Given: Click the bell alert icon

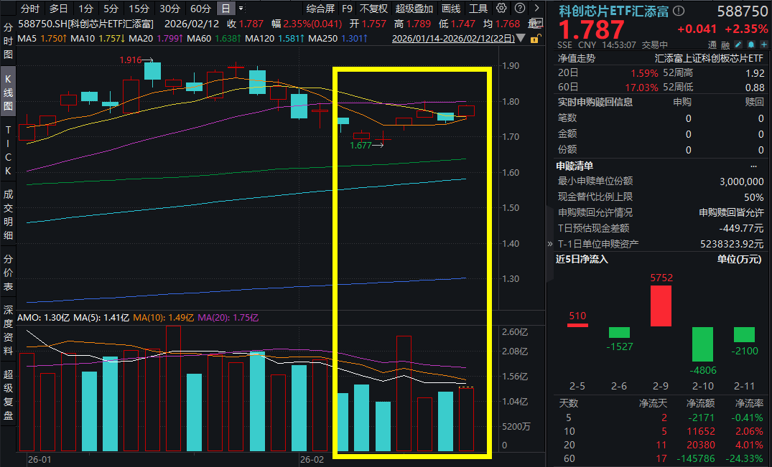Looking at the screenshot, I should (751, 44).
